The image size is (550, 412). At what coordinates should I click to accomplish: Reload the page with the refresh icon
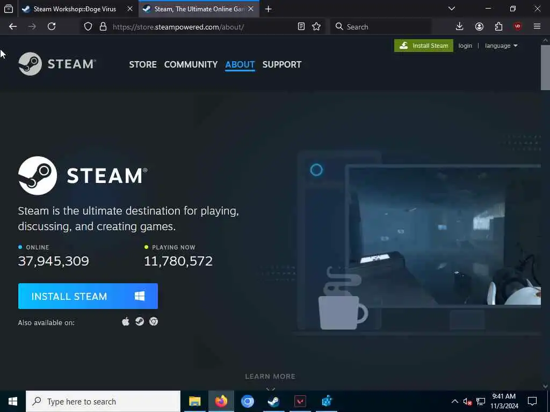pos(52,27)
